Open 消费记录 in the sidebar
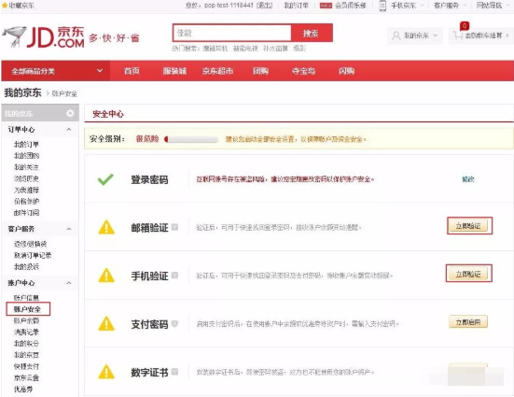Viewport: 514px width, 397px height. [x=26, y=332]
